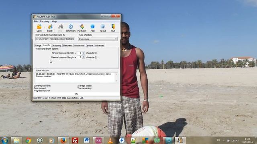The image size is (257, 144).
Task: Increase maximal password length with up arrow
Action: click(84, 56)
